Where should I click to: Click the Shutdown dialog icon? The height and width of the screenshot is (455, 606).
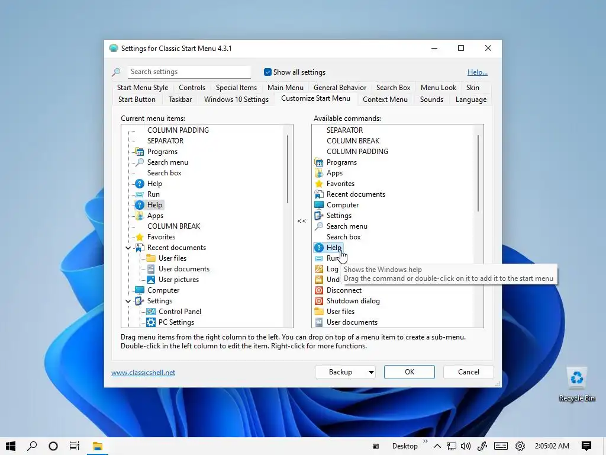click(319, 300)
